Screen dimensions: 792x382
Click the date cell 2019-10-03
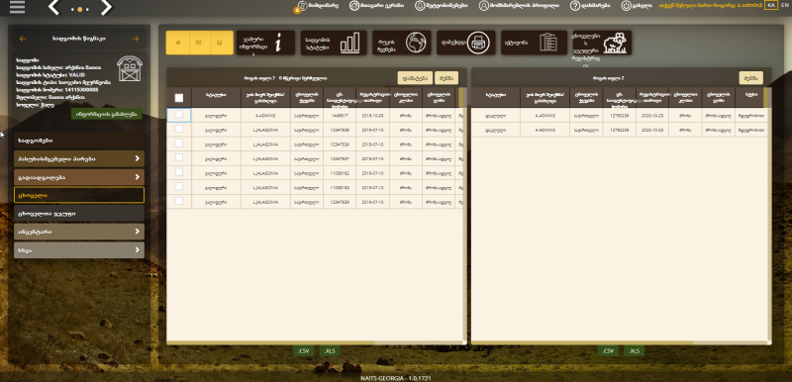click(373, 116)
